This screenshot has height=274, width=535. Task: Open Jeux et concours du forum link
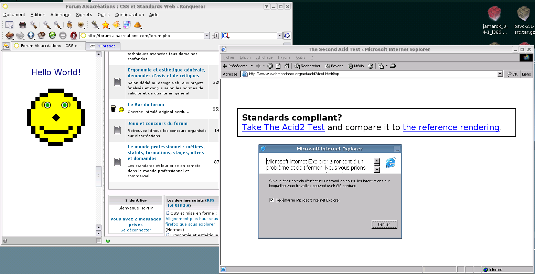click(x=158, y=123)
